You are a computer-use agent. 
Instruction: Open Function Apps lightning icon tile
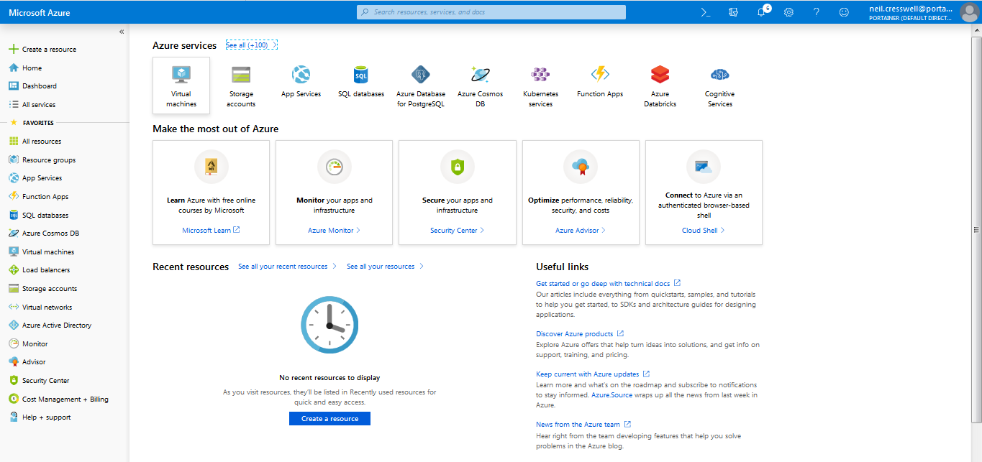600,75
